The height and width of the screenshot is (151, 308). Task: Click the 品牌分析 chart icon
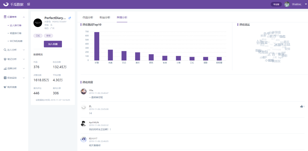(5, 69)
